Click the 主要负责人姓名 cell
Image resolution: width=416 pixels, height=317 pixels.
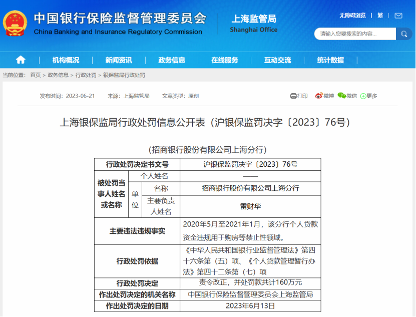(x=161, y=206)
